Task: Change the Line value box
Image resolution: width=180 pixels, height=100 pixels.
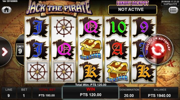Action: pos(9,93)
